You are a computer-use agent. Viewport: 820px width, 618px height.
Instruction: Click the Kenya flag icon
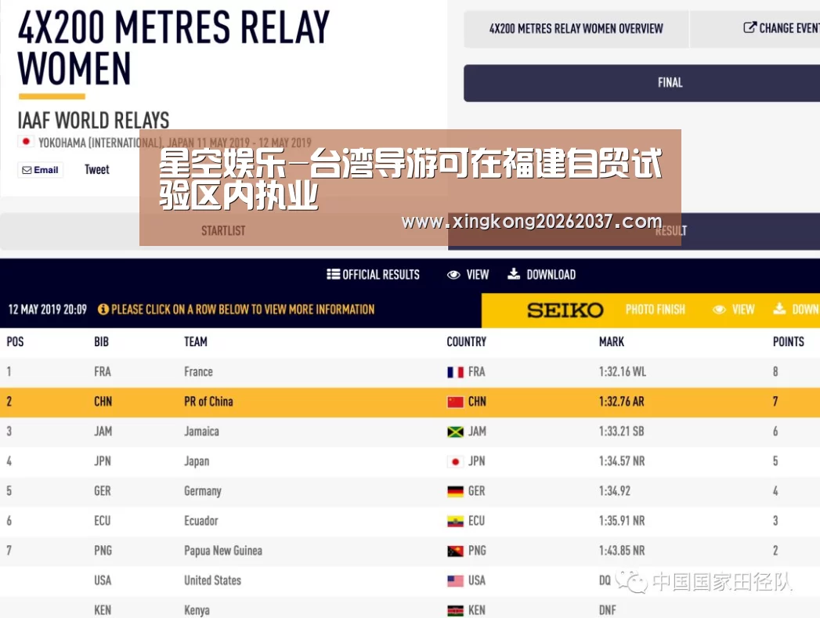tap(456, 610)
